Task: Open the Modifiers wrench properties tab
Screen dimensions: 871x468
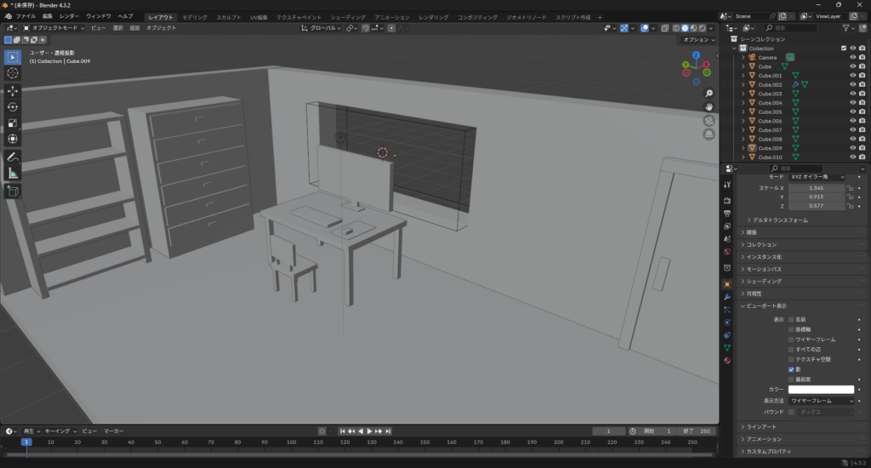Action: point(727,296)
